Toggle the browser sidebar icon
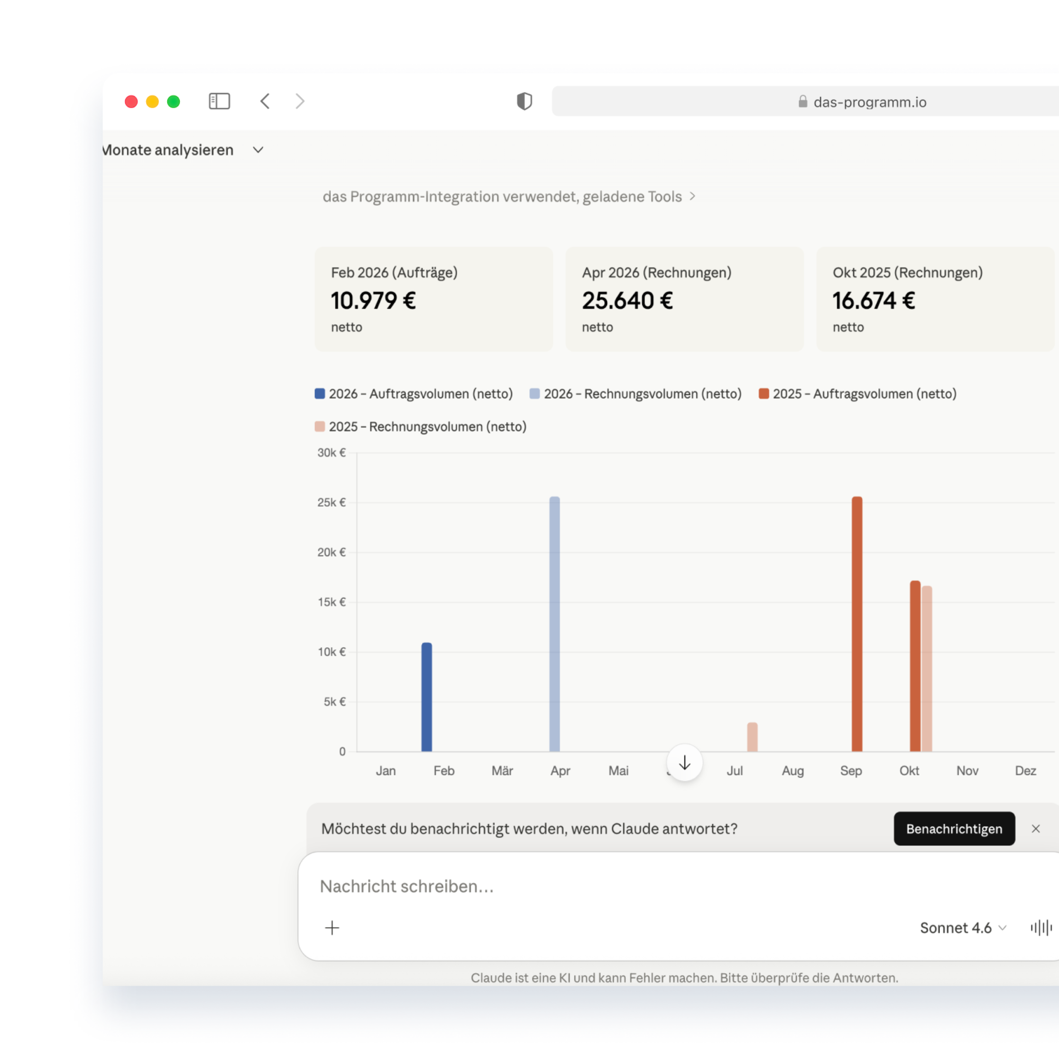This screenshot has height=1059, width=1059. tap(219, 101)
